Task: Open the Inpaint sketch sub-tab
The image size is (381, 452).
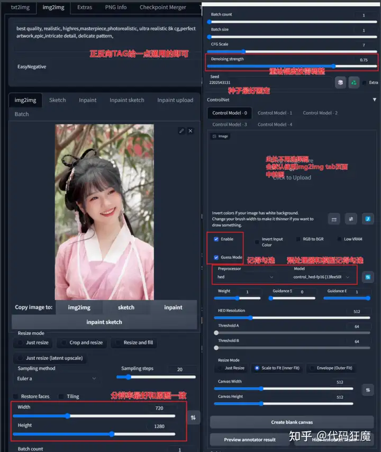Action: 127,100
